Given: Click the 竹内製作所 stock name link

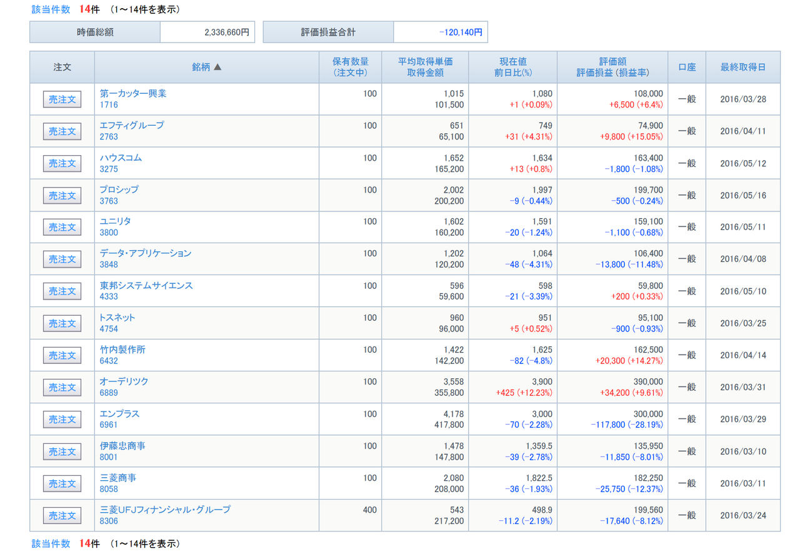Looking at the screenshot, I should click(x=122, y=350).
